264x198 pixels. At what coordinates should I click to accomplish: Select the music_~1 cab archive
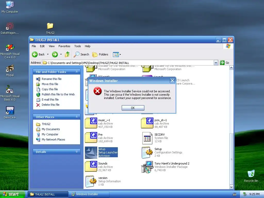click(99, 123)
